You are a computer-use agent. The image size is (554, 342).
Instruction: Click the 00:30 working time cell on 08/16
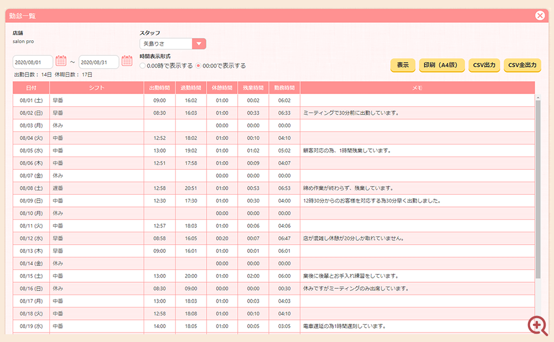pos(284,288)
